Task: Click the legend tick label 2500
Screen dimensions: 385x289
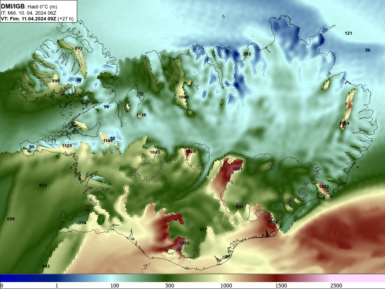Action: click(336, 286)
